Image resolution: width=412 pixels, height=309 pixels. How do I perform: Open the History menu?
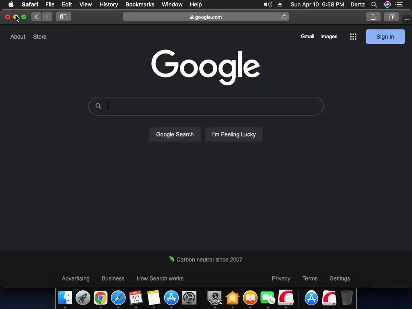pyautogui.click(x=109, y=4)
